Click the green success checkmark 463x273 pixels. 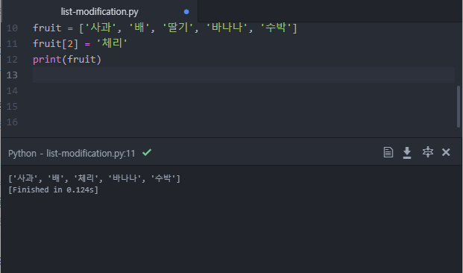pos(147,152)
